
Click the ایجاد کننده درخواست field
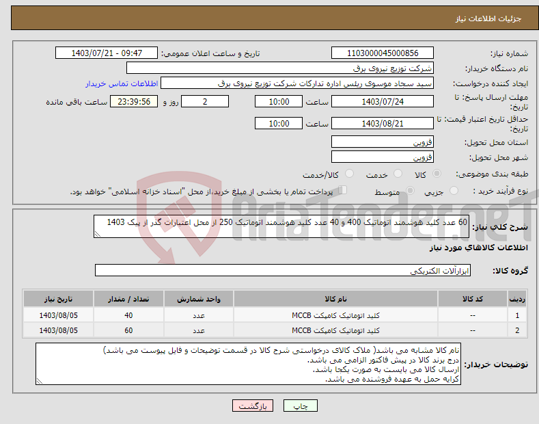pyautogui.click(x=297, y=83)
